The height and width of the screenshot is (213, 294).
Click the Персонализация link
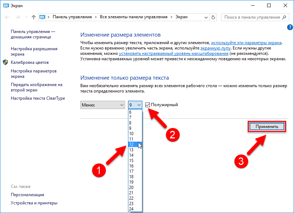click(28, 195)
